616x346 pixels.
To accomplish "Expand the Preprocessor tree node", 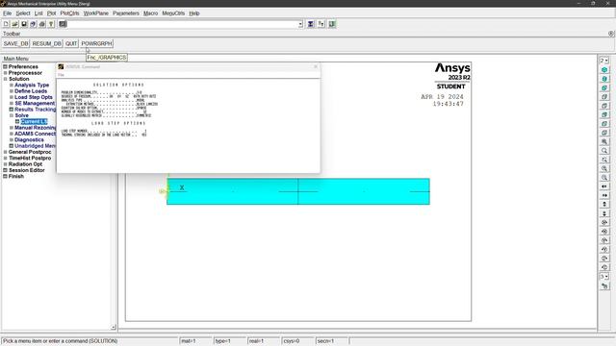I will [6, 73].
